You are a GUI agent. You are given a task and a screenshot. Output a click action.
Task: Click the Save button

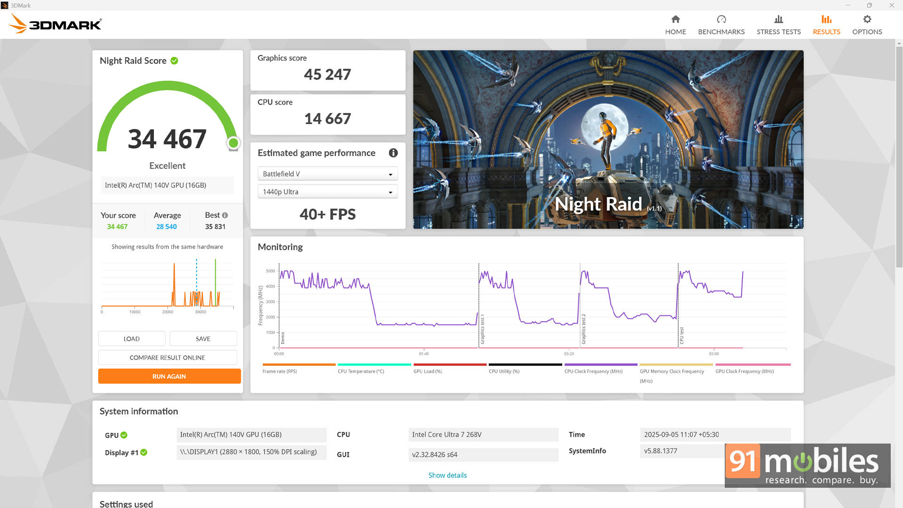[203, 339]
